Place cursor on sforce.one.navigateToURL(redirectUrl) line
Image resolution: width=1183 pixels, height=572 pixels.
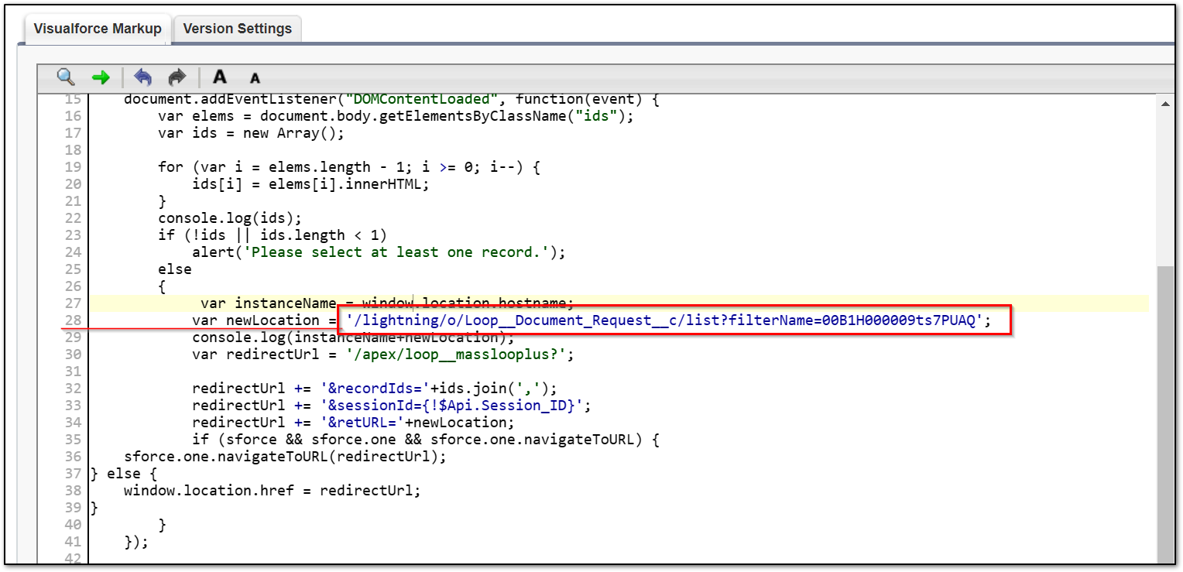[x=285, y=457]
